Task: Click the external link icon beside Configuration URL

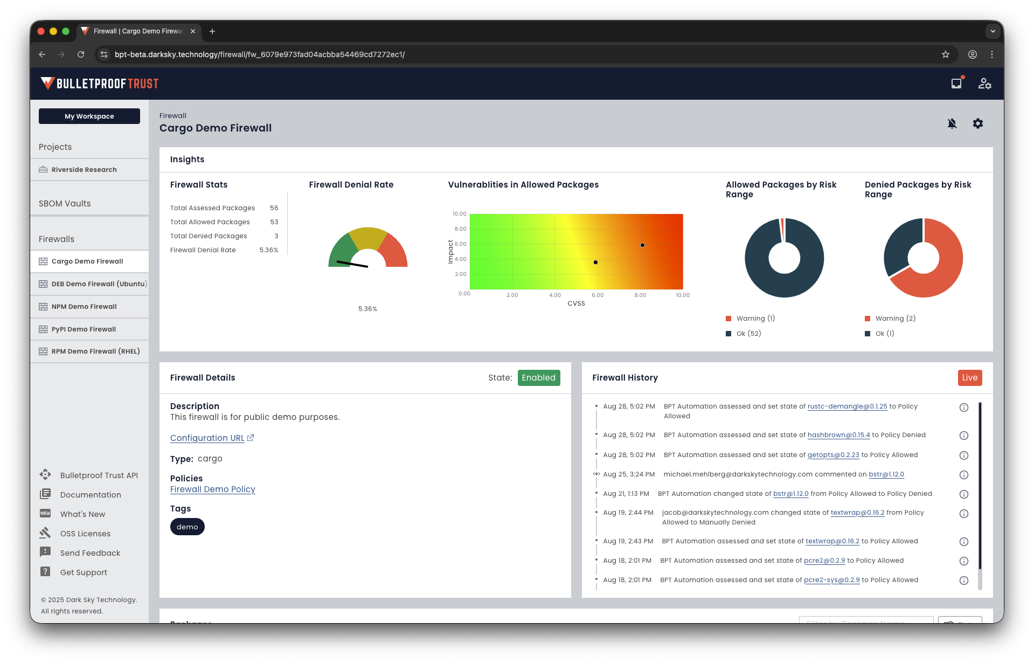Action: click(x=251, y=438)
